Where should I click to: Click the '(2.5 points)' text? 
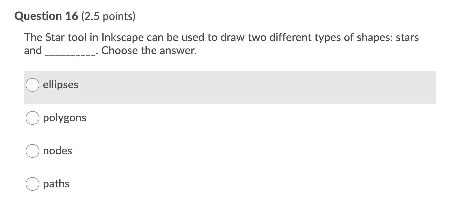pyautogui.click(x=108, y=16)
